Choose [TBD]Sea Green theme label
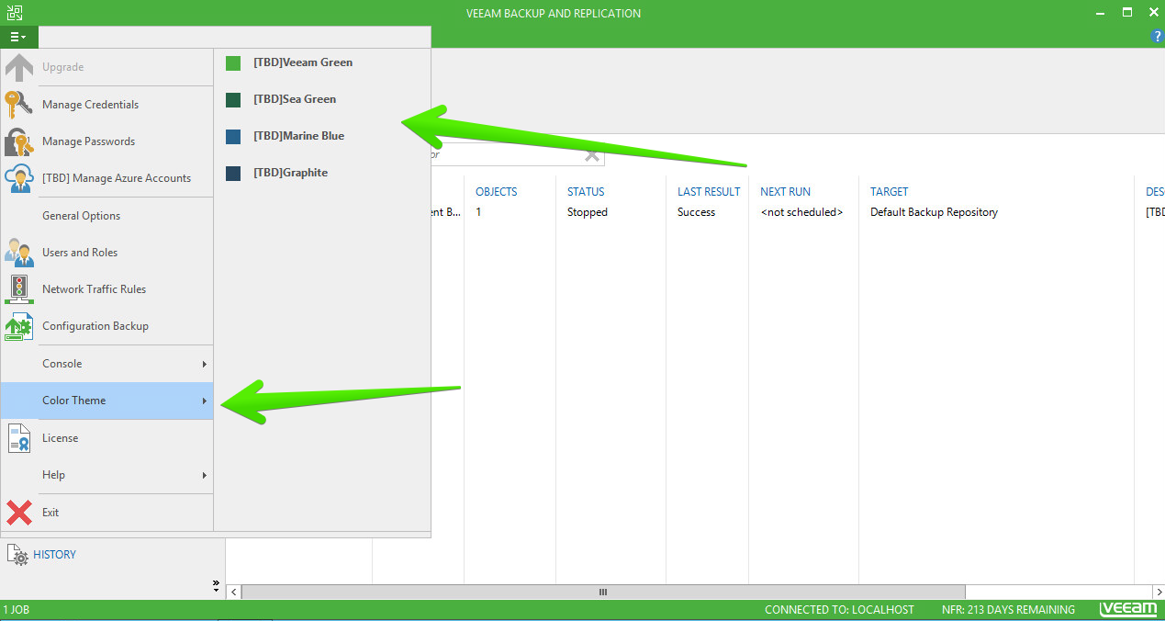 [x=295, y=99]
